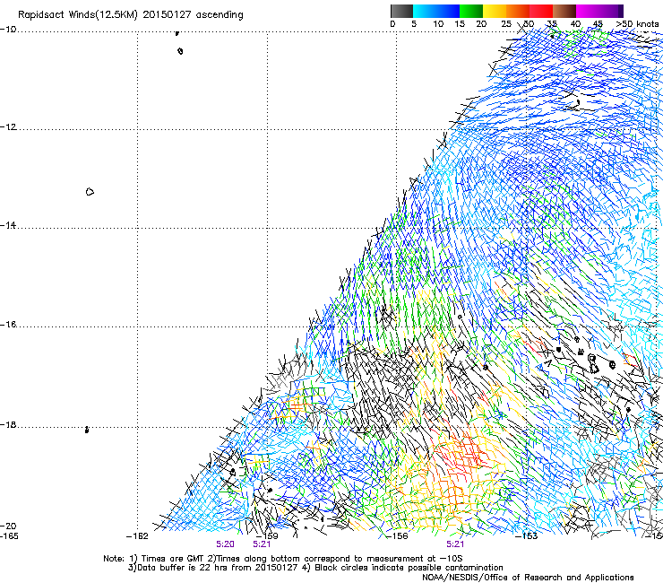Pick the magenta 40-45 knots legend swatch
Screen dimensions: 663x583
(x=588, y=11)
